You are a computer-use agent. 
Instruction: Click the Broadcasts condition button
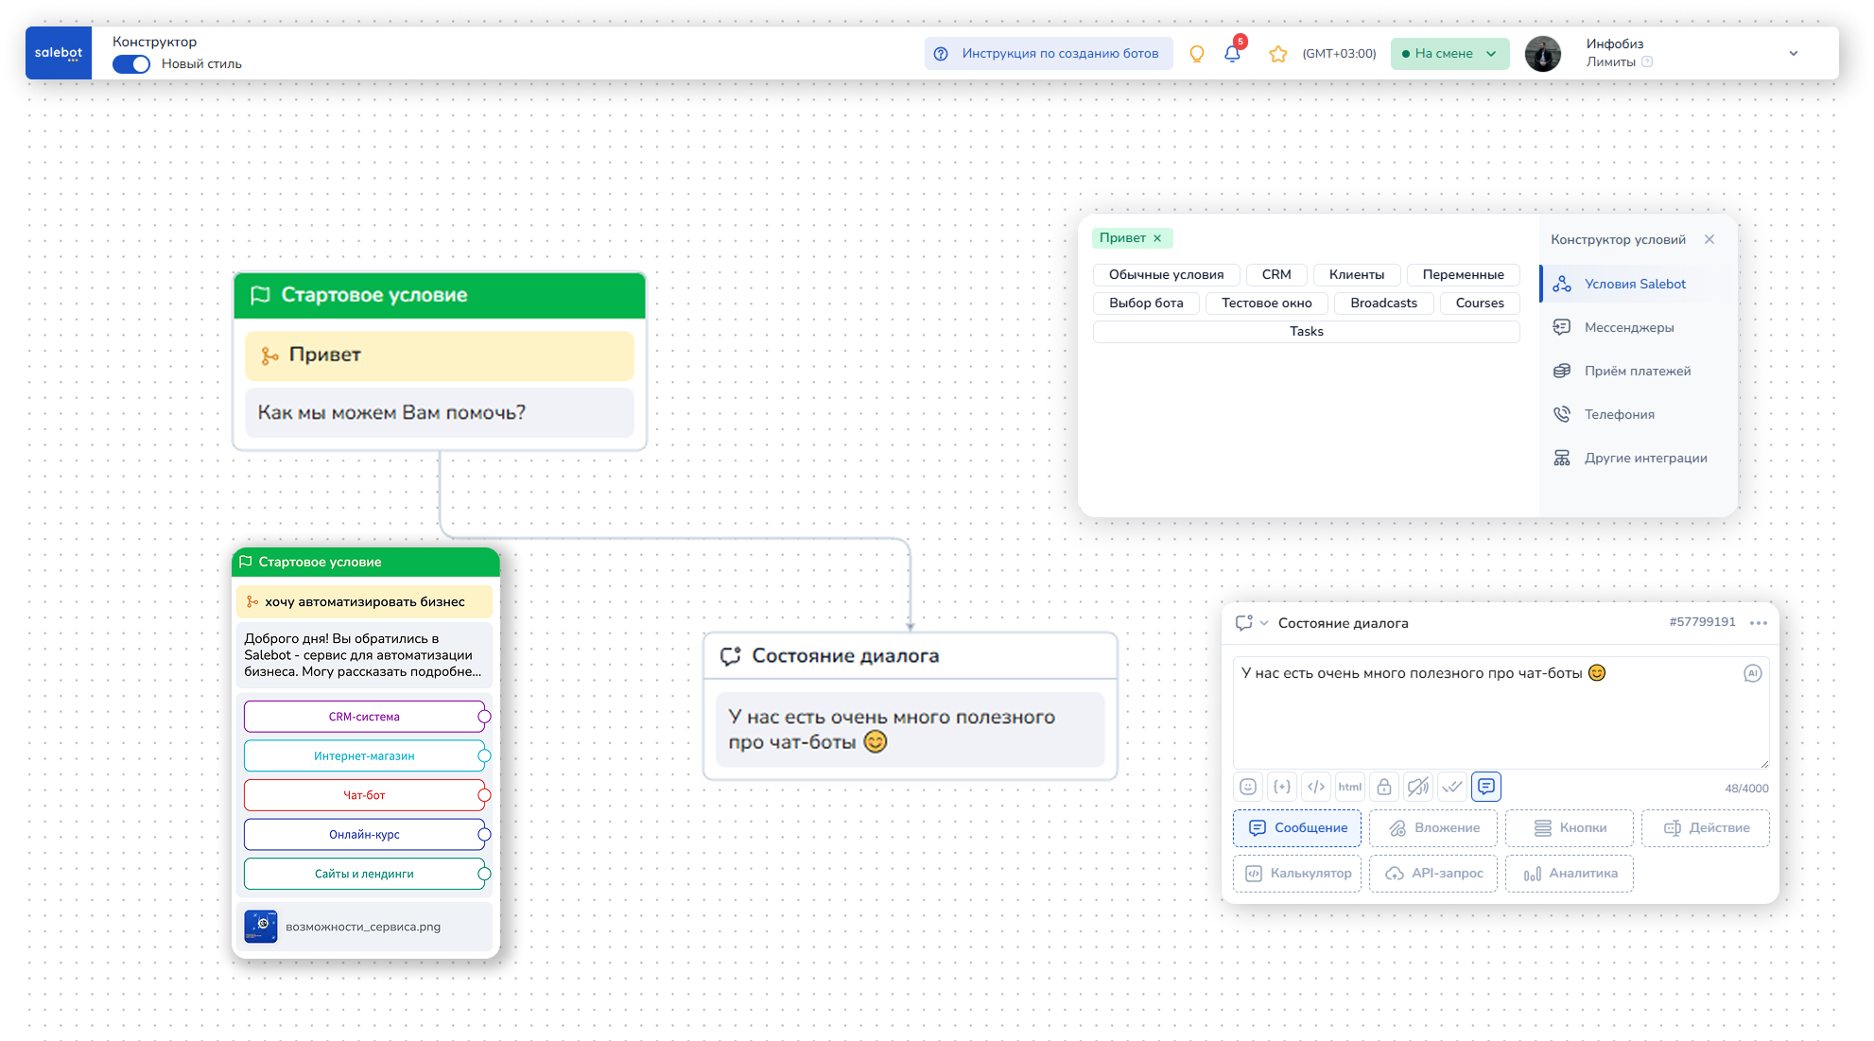tap(1383, 304)
